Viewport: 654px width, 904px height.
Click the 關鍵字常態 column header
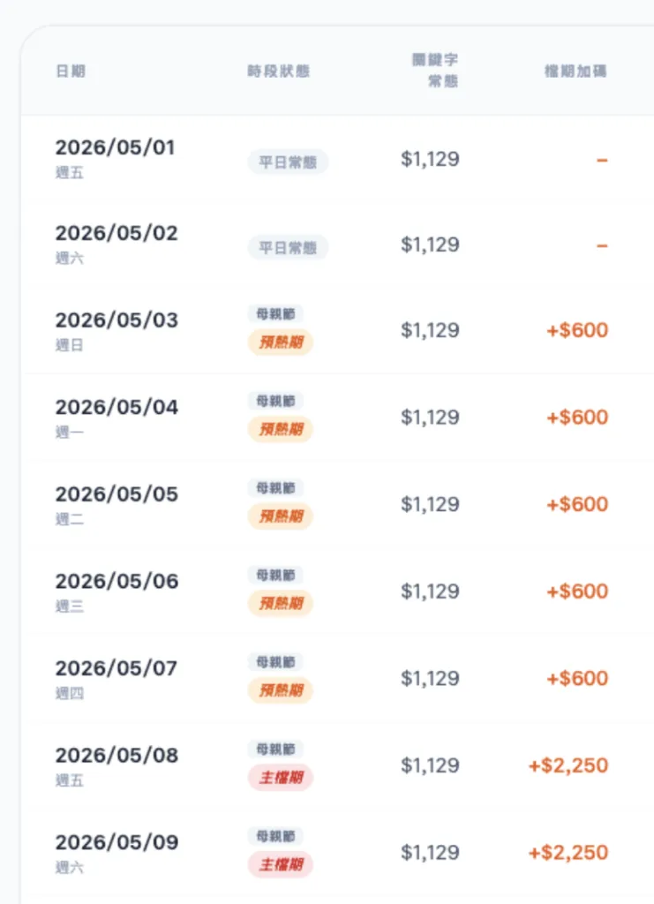click(435, 71)
